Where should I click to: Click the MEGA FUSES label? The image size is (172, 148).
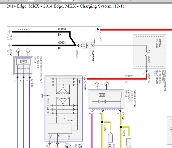pos(158,43)
